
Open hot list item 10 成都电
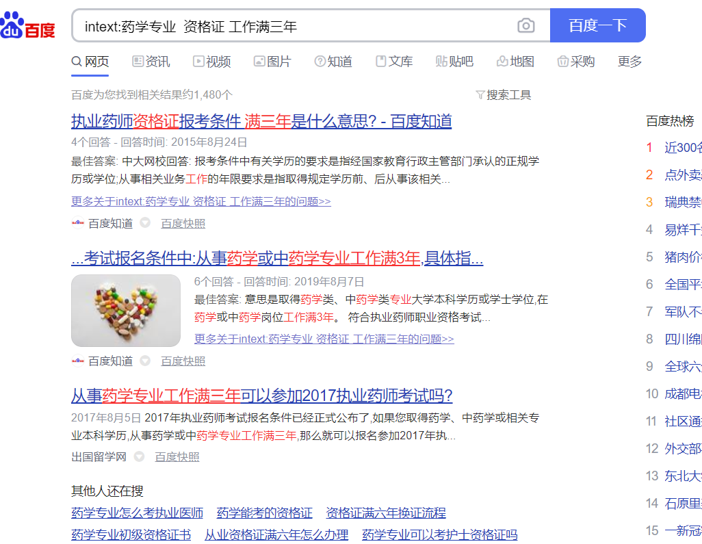(684, 394)
